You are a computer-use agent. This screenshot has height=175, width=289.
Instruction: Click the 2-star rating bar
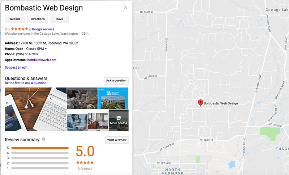pos(40,163)
